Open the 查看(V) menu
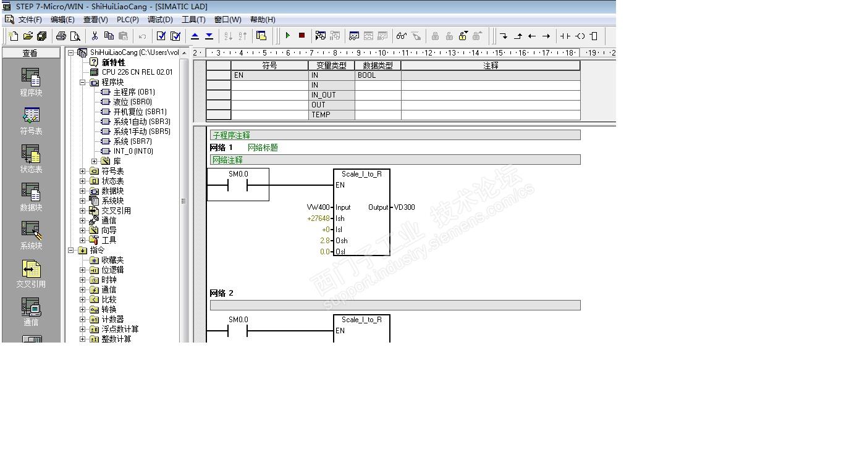The image size is (844, 474). pos(96,20)
